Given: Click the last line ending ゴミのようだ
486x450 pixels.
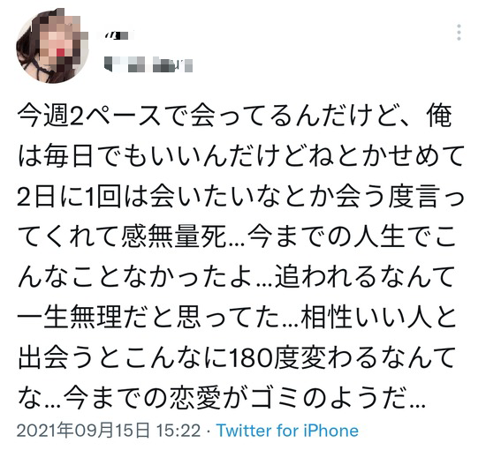Looking at the screenshot, I should click(x=222, y=399).
